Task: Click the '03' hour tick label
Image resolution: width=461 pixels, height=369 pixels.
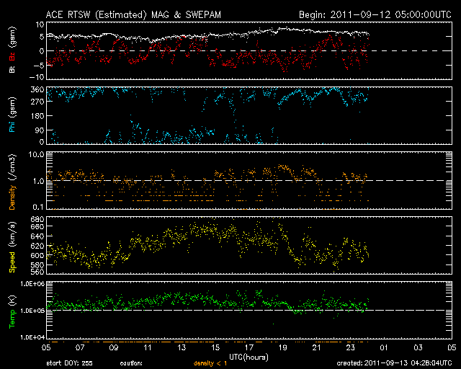Action: tap(418, 348)
